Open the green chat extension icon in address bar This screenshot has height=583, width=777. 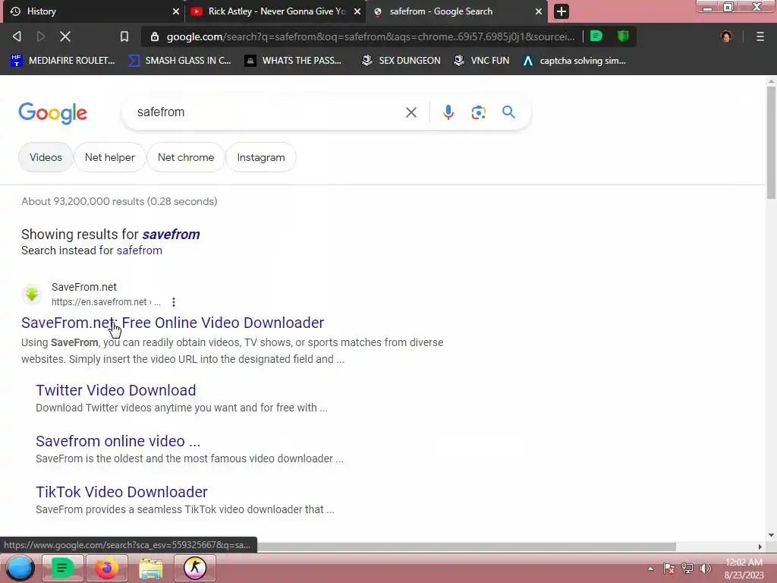[596, 36]
